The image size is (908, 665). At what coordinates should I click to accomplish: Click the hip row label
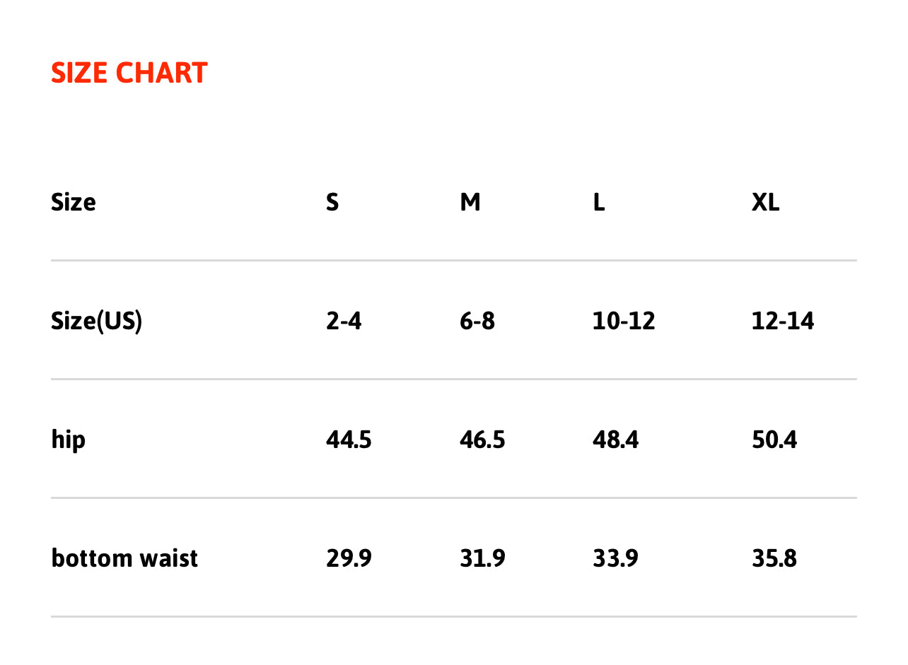click(69, 440)
